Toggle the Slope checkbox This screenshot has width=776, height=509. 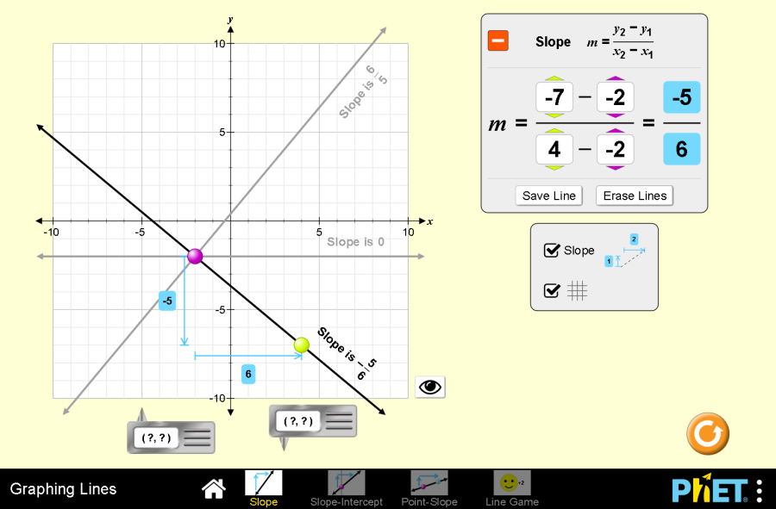point(552,251)
